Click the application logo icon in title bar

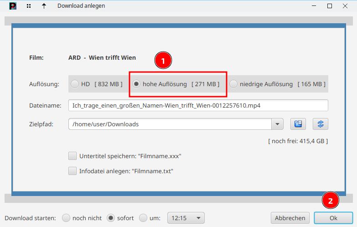(x=13, y=5)
